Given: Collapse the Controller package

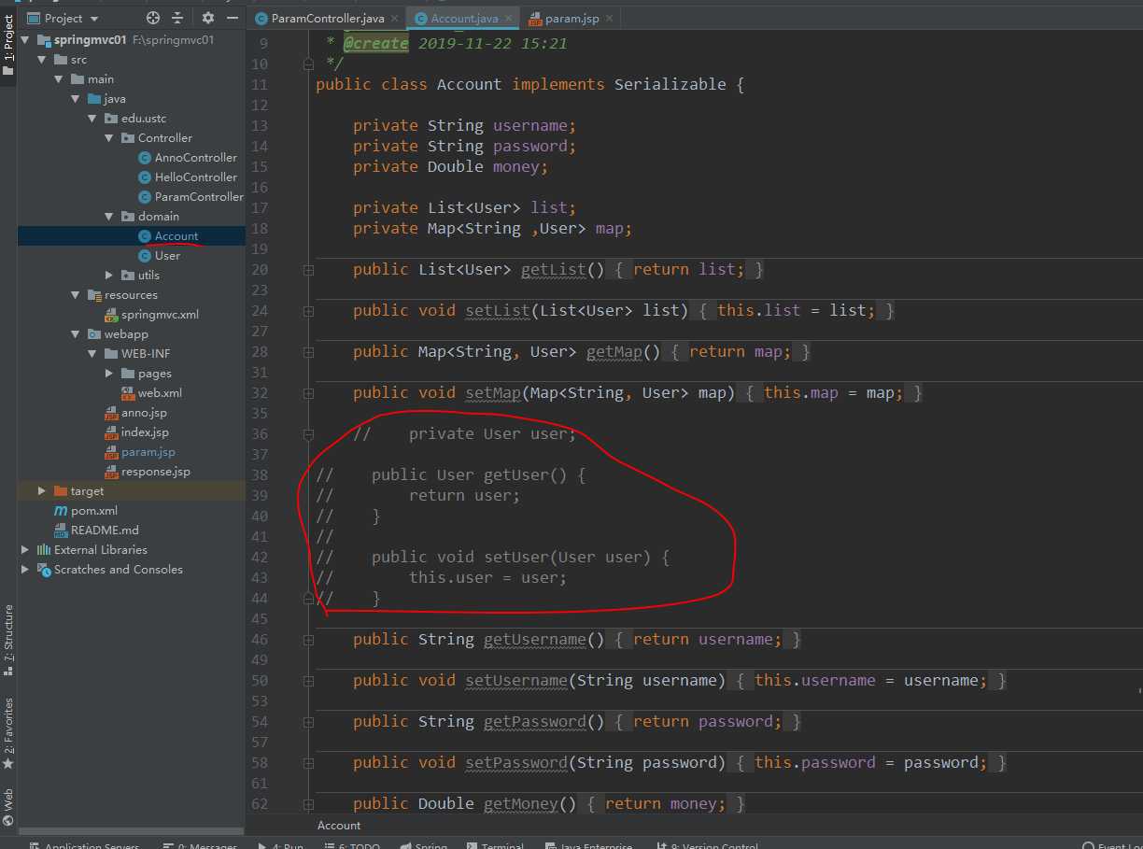Looking at the screenshot, I should [109, 138].
